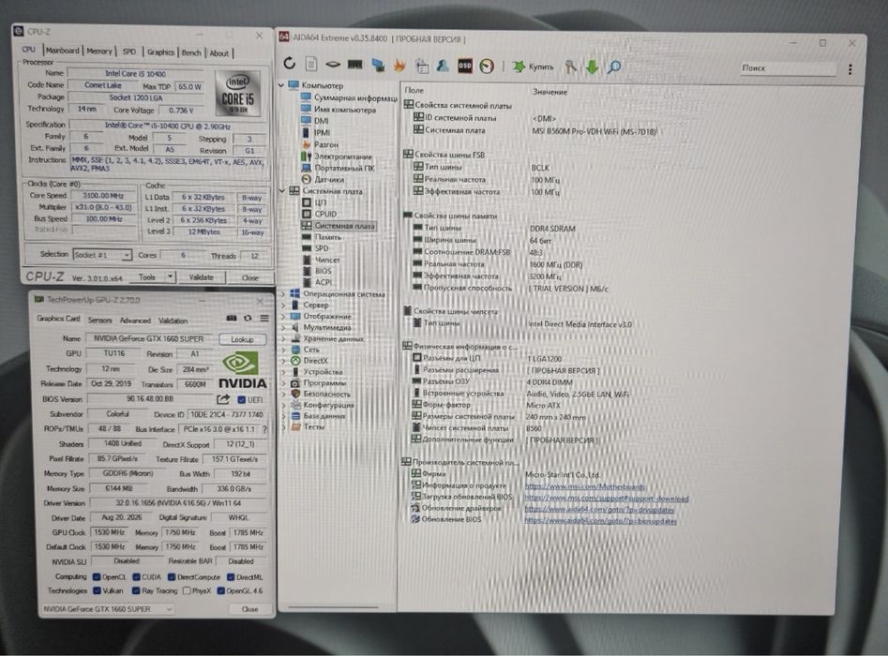Click the GPU-Z refresh icon
Screen dimensions: 888x656
[x=248, y=318]
